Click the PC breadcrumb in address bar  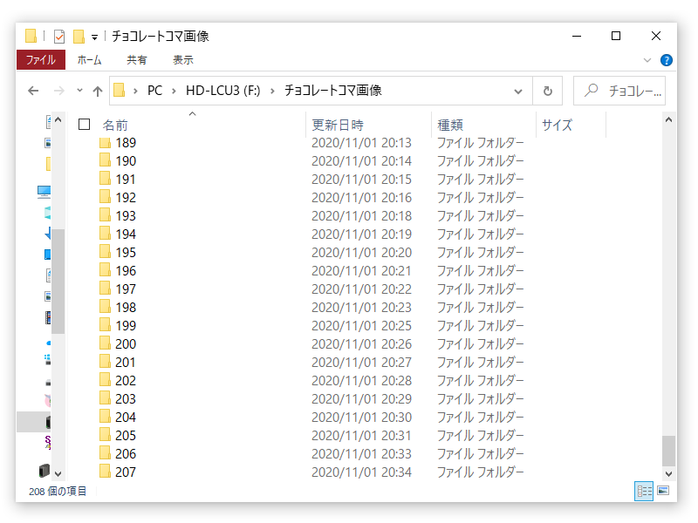point(154,91)
